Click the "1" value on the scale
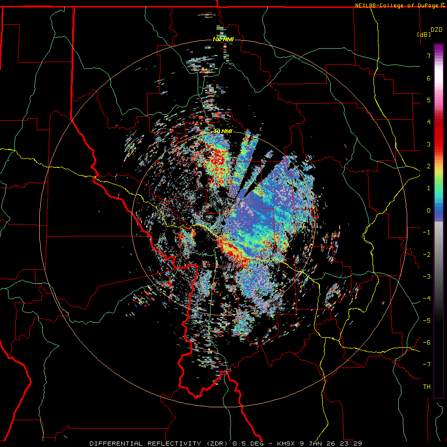 tap(429, 188)
